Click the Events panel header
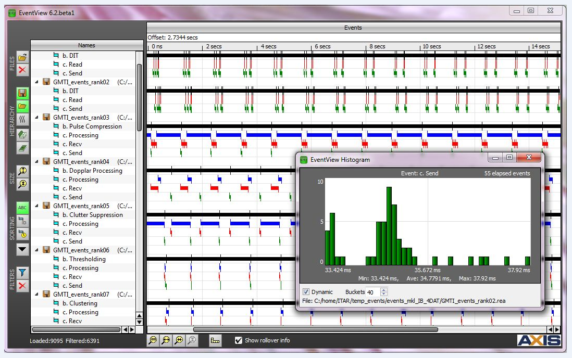The width and height of the screenshot is (572, 358). tap(353, 28)
